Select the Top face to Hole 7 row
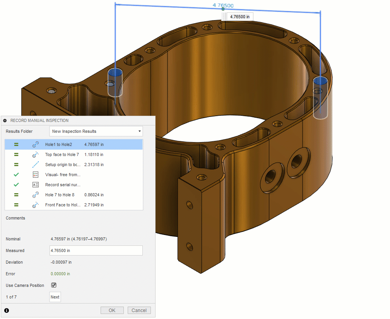The image size is (390, 319). click(x=74, y=154)
